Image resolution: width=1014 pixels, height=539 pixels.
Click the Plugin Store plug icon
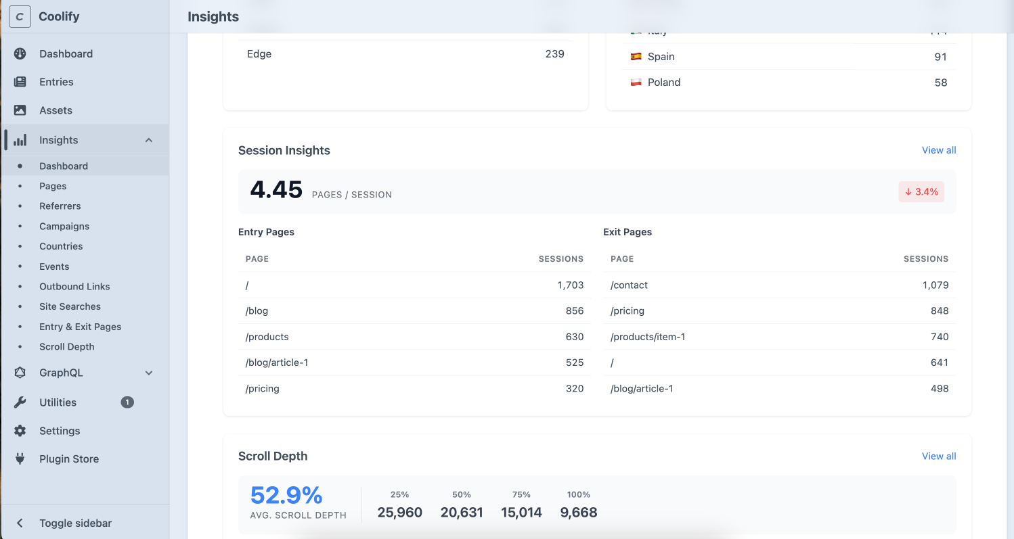pos(20,459)
